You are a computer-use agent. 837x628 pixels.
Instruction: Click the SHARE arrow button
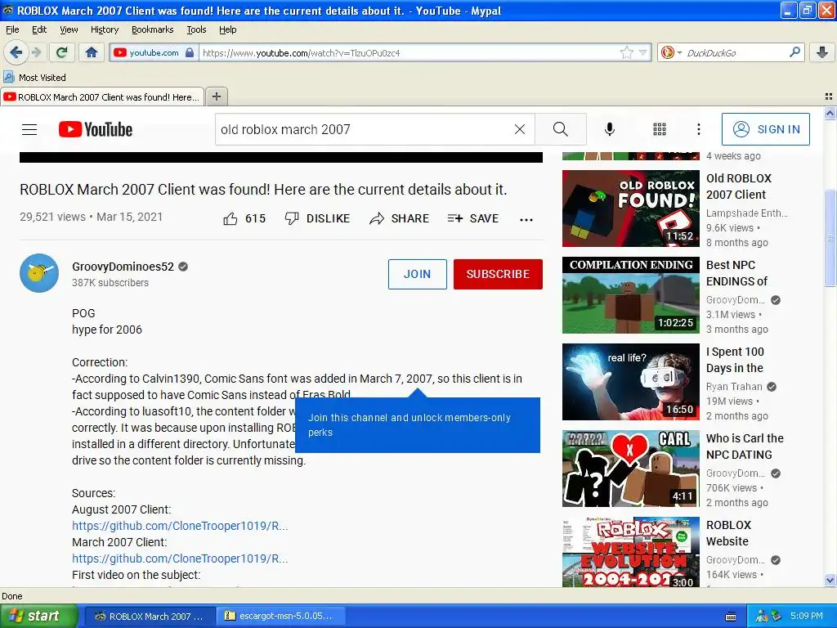point(399,218)
